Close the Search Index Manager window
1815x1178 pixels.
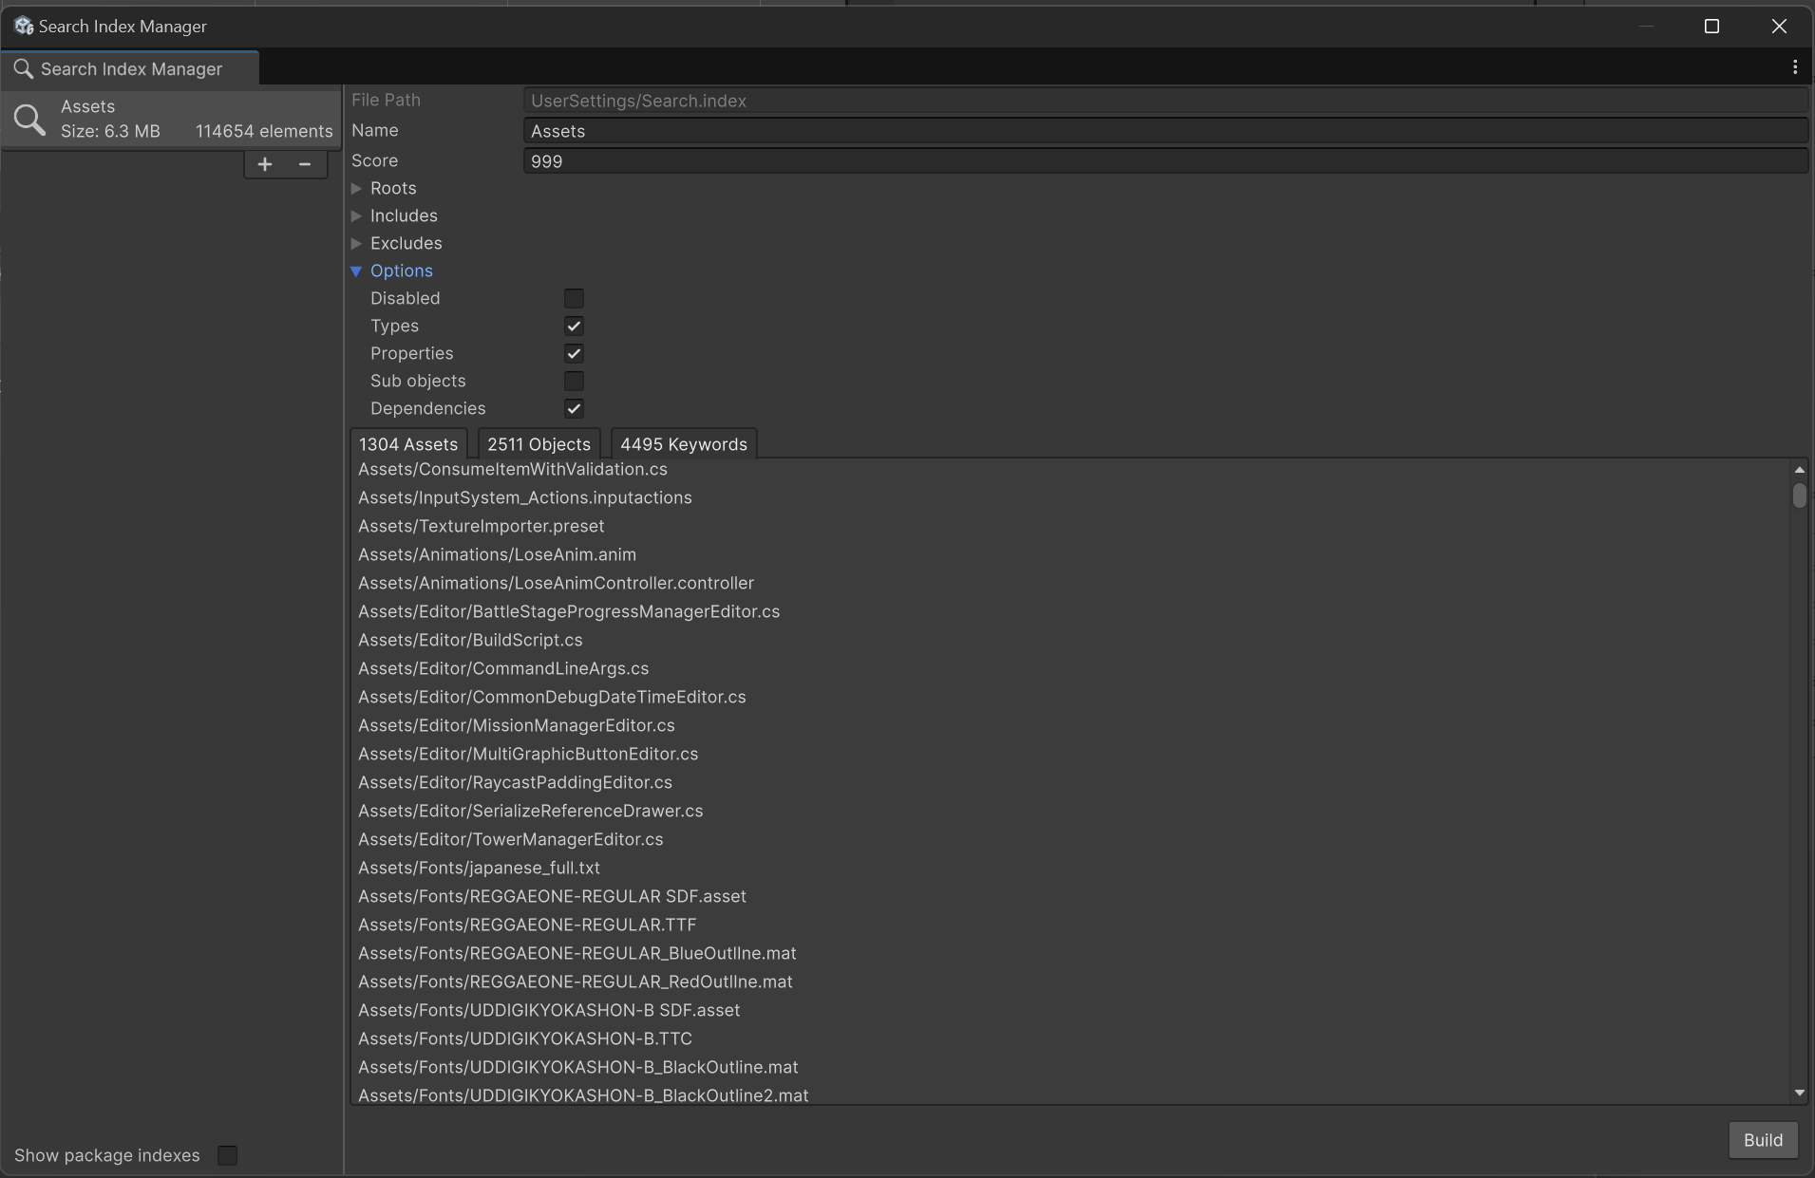(x=1779, y=27)
